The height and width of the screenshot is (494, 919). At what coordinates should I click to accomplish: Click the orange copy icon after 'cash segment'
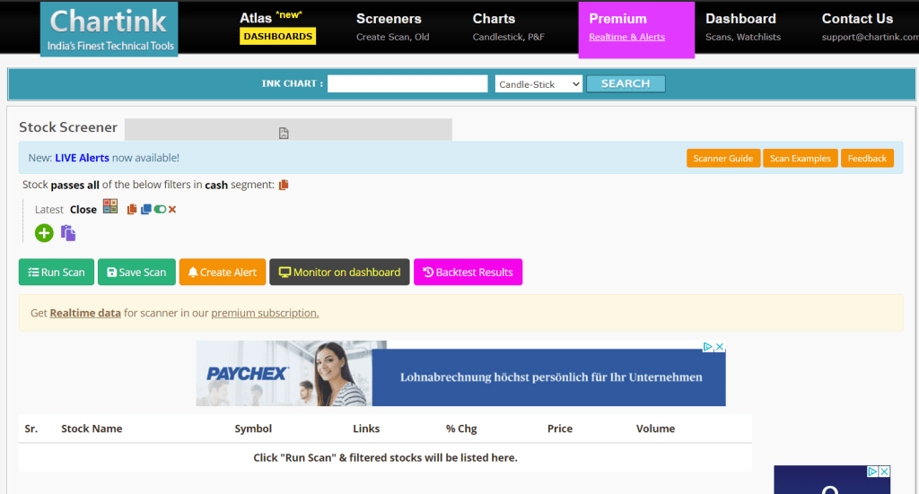tap(284, 185)
